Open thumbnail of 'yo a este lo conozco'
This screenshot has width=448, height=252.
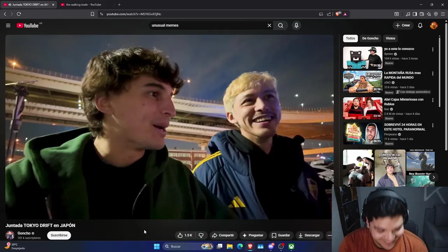click(x=363, y=58)
